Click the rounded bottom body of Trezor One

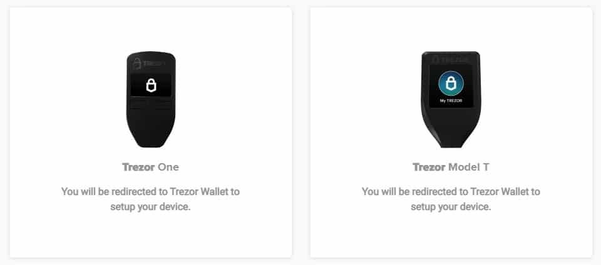[x=151, y=130]
